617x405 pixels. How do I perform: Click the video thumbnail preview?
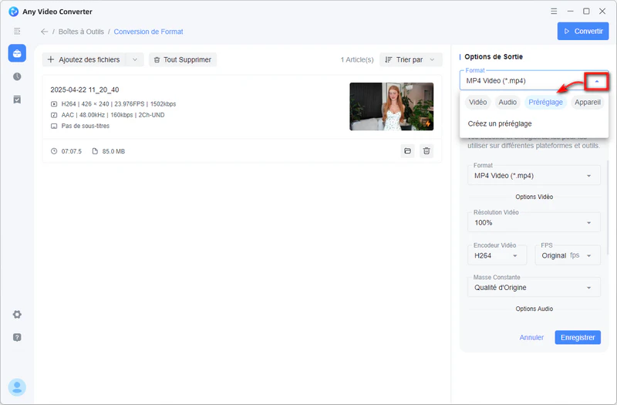(391, 106)
